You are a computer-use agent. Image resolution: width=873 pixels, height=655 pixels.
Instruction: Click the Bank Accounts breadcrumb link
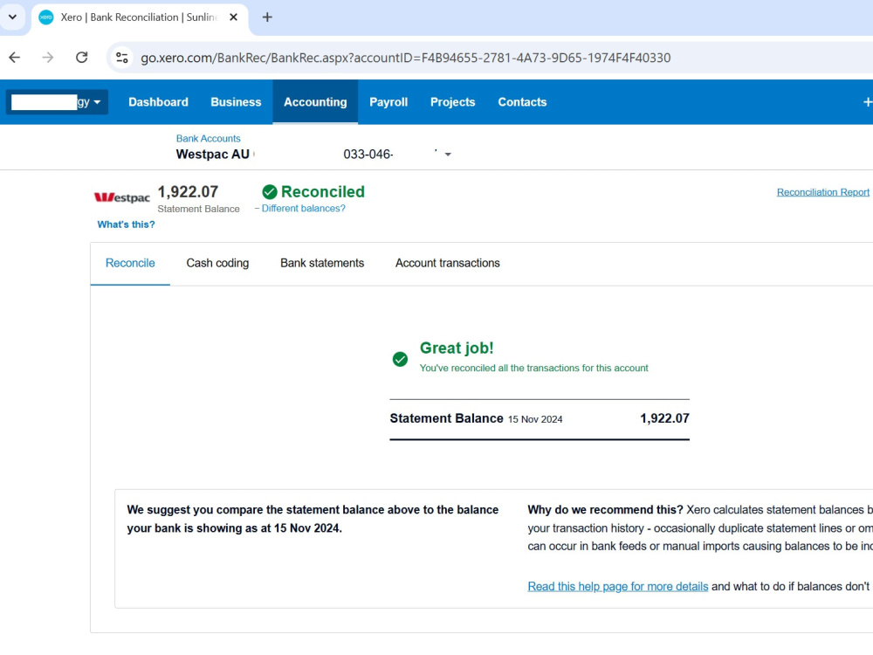[209, 138]
